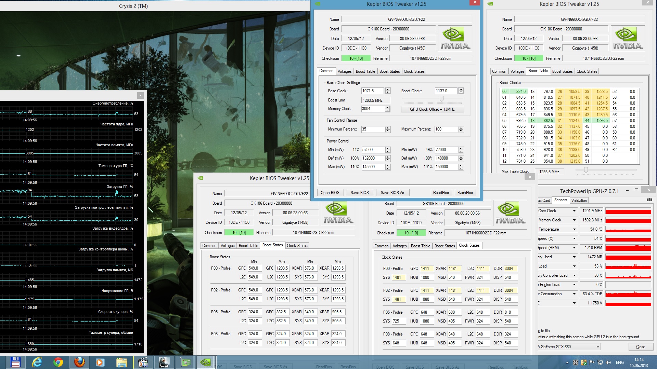Switch to Crysis 2 taskbar icon
The height and width of the screenshot is (369, 657).
[x=164, y=362]
